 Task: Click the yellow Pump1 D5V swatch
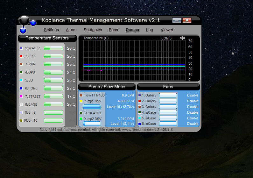[x=81, y=101]
